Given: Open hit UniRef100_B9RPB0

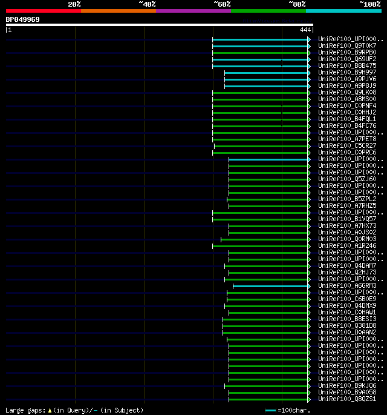Looking at the screenshot, I should pos(347,52).
